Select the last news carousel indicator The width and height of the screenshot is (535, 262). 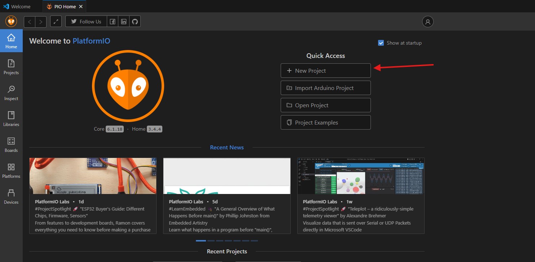coord(254,241)
